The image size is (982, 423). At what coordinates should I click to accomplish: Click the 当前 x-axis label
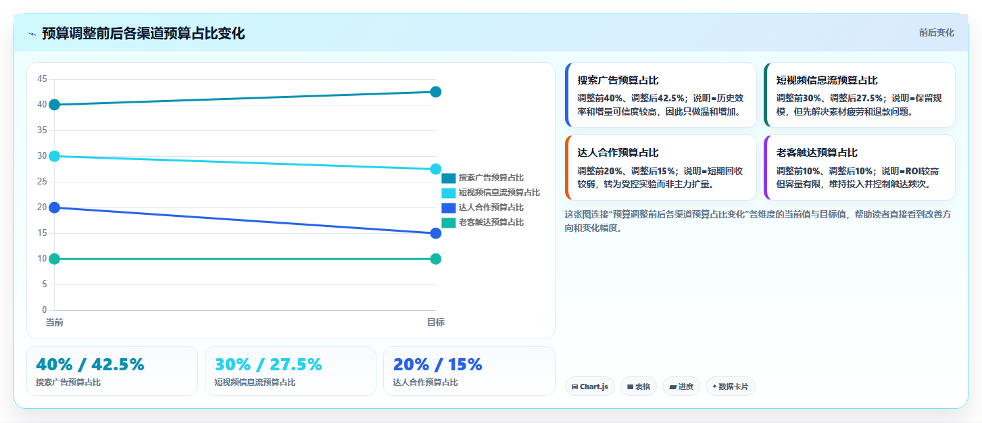(55, 322)
